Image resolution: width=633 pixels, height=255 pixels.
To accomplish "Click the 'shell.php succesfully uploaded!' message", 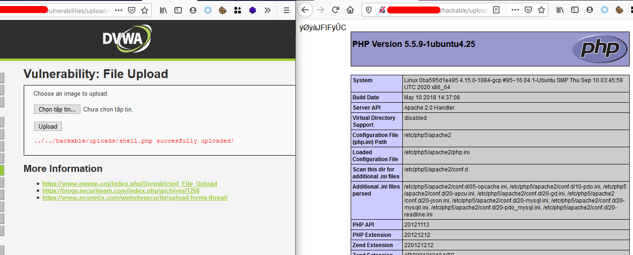I will [134, 141].
